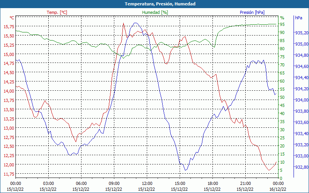Click the blue 'Presión [hPa]' legend label
The height and width of the screenshot is (193, 309).
click(252, 12)
